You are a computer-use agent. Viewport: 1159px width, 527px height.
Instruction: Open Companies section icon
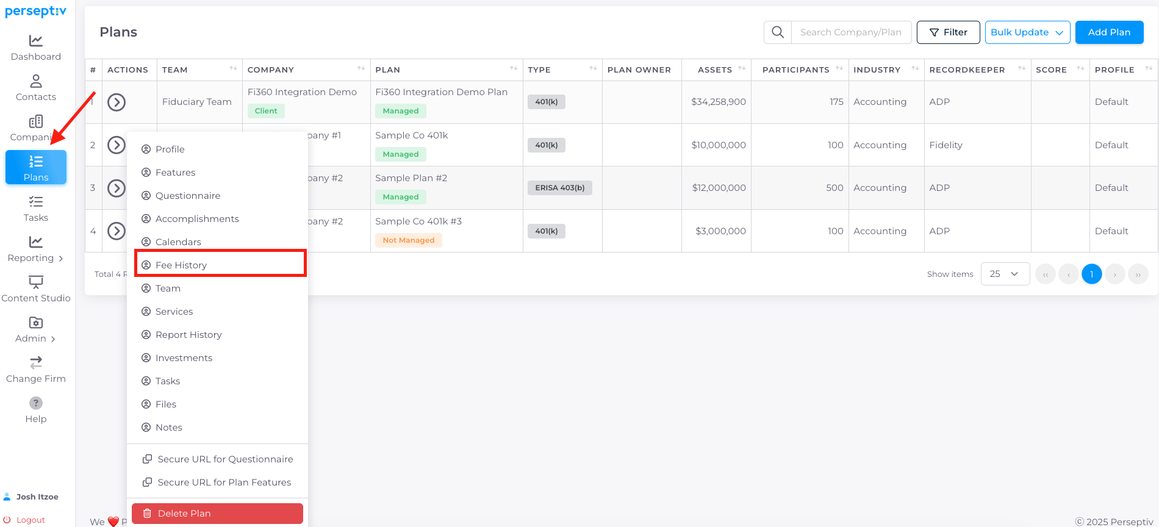(36, 121)
